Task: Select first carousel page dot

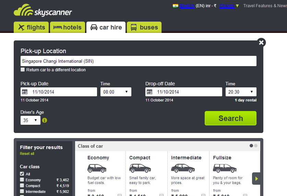Action: pos(251,146)
